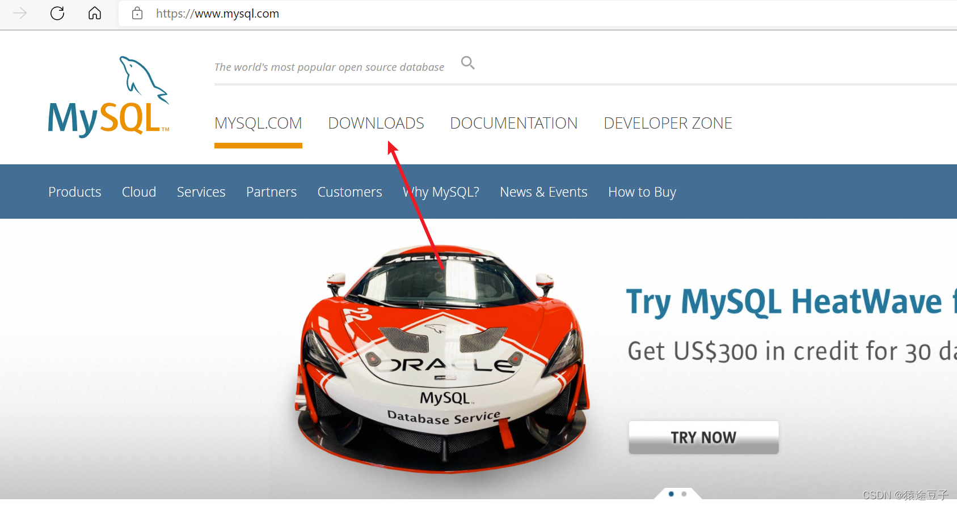Screen dimensions: 957x506
Task: Open the Customers menu item
Action: pyautogui.click(x=350, y=192)
